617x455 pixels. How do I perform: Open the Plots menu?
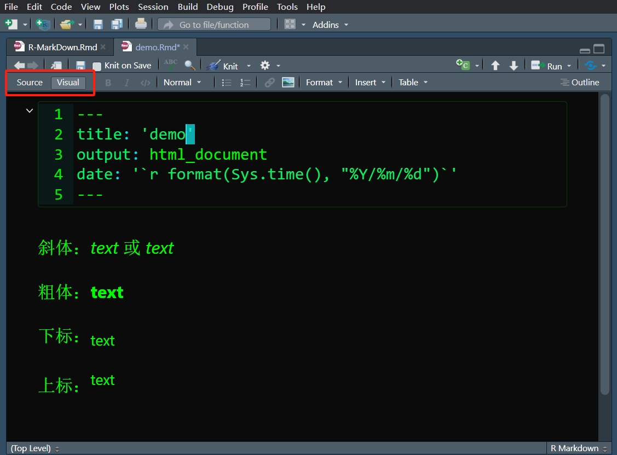[119, 7]
